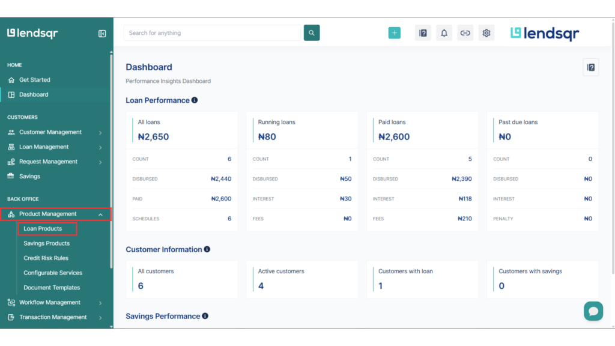Collapse the Product Management section

(100, 213)
